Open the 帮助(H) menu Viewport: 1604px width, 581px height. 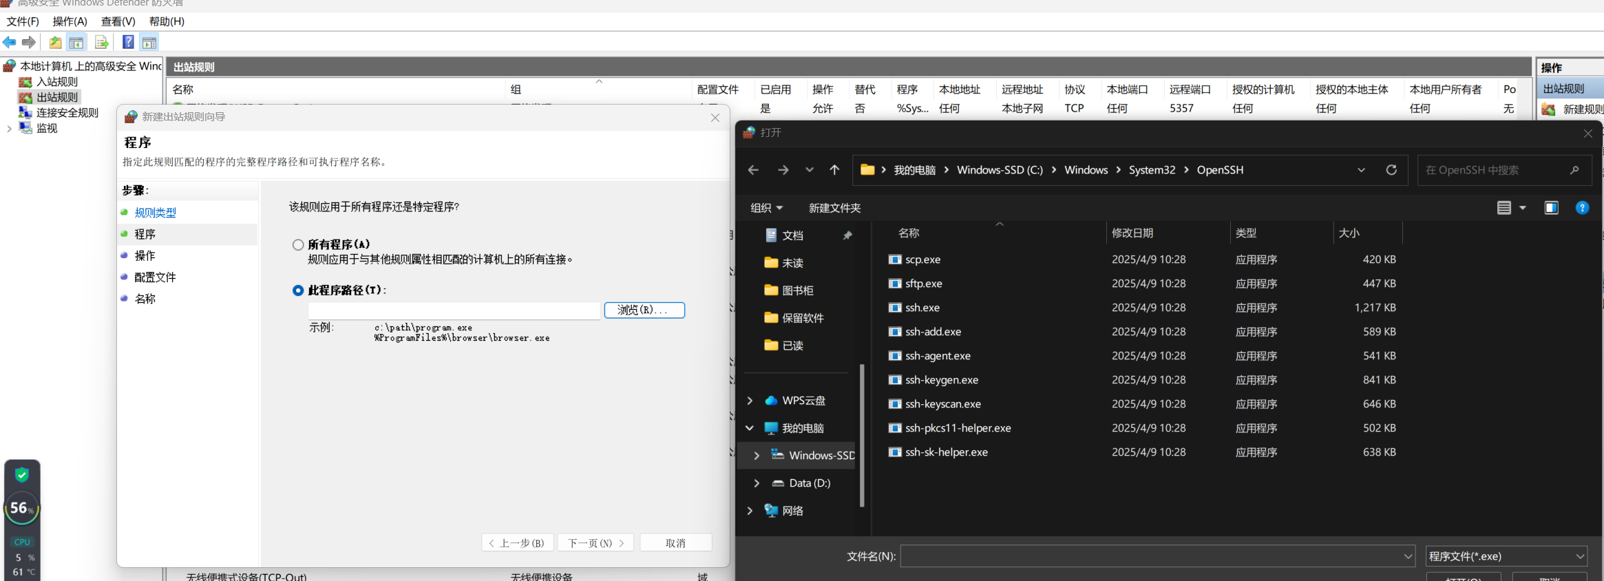(167, 21)
